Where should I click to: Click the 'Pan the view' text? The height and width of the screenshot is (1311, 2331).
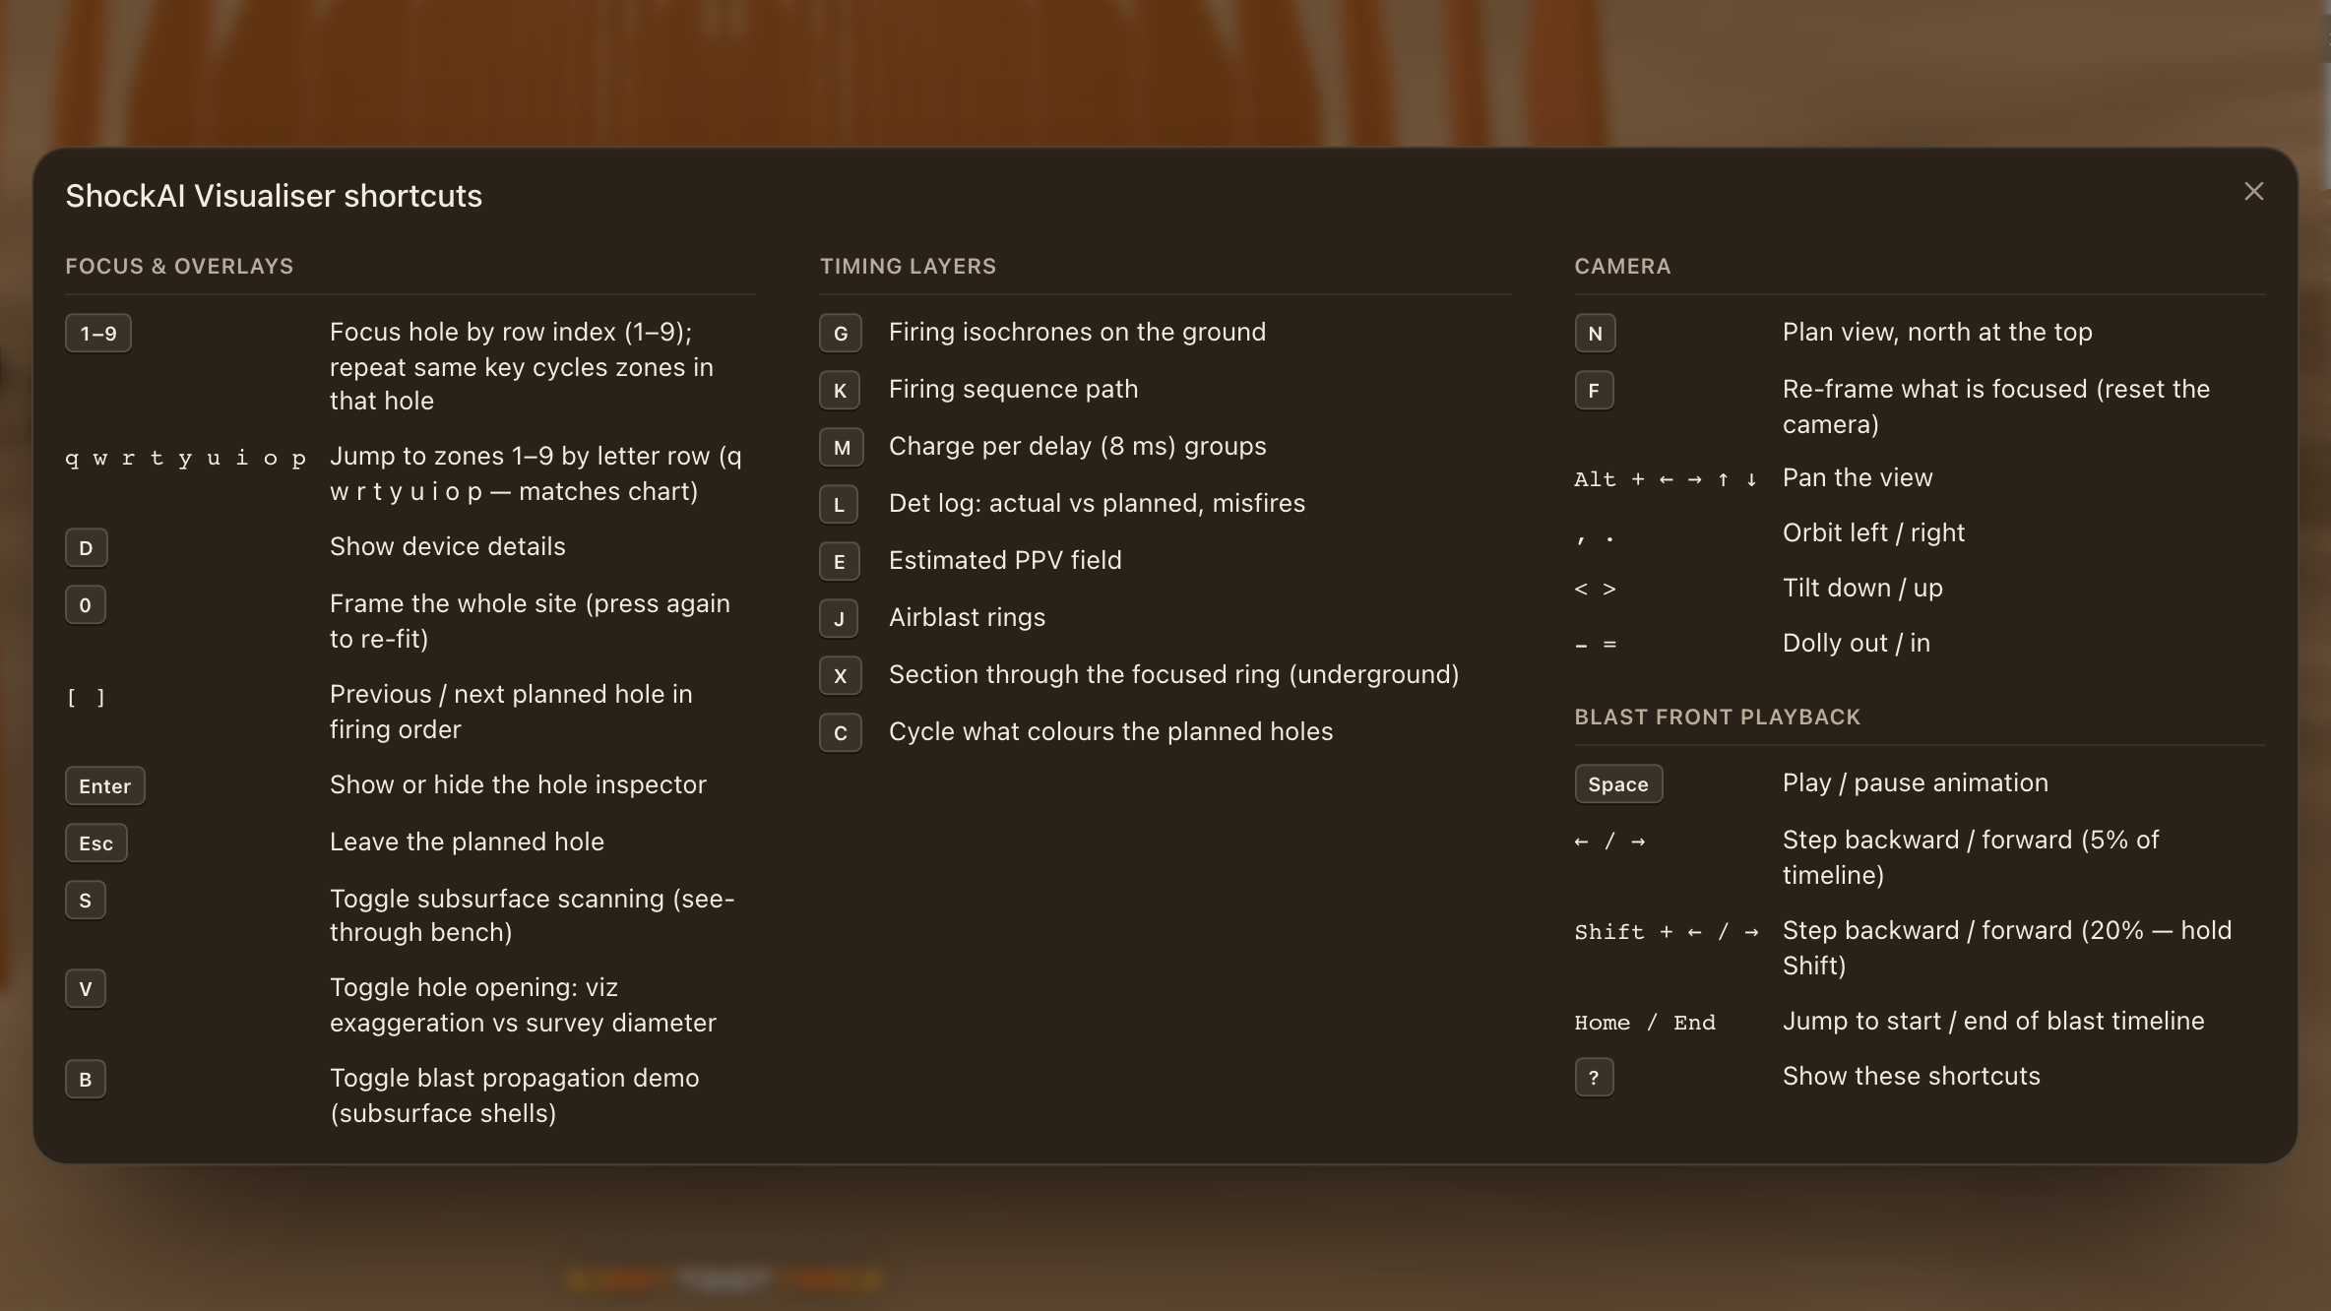pos(1858,477)
